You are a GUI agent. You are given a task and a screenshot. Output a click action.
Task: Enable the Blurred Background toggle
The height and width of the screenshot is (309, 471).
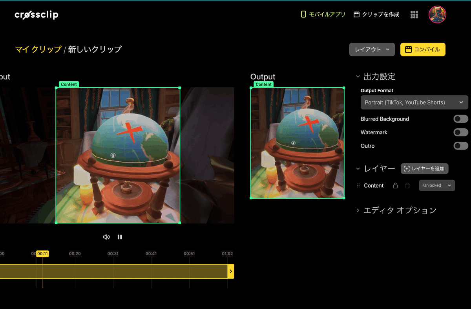(461, 119)
